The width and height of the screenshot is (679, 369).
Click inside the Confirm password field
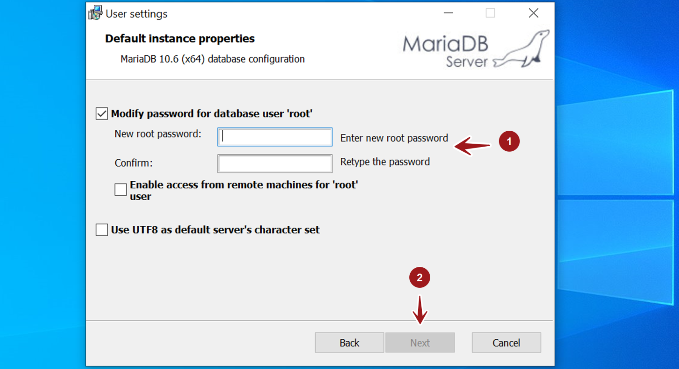pos(275,164)
